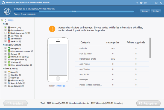Toggle the Signet de Safari checkbox
This screenshot has width=164, height=110.
click(x=5, y=83)
